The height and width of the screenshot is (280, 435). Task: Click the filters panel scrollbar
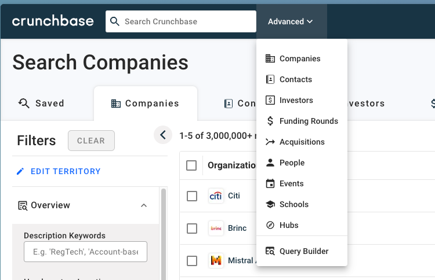(164, 234)
